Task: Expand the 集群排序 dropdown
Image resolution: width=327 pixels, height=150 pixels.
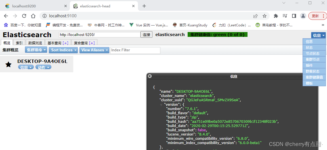Action: [x=36, y=50]
